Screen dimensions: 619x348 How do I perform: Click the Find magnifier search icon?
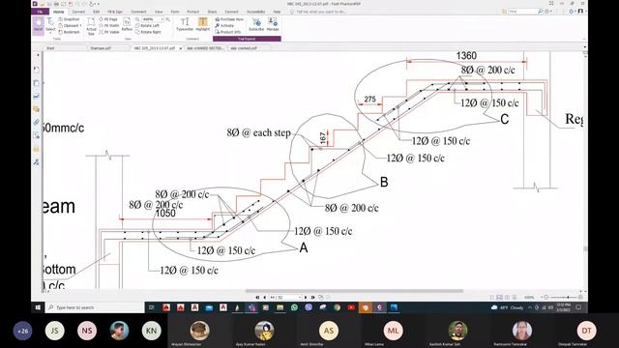[x=540, y=12]
